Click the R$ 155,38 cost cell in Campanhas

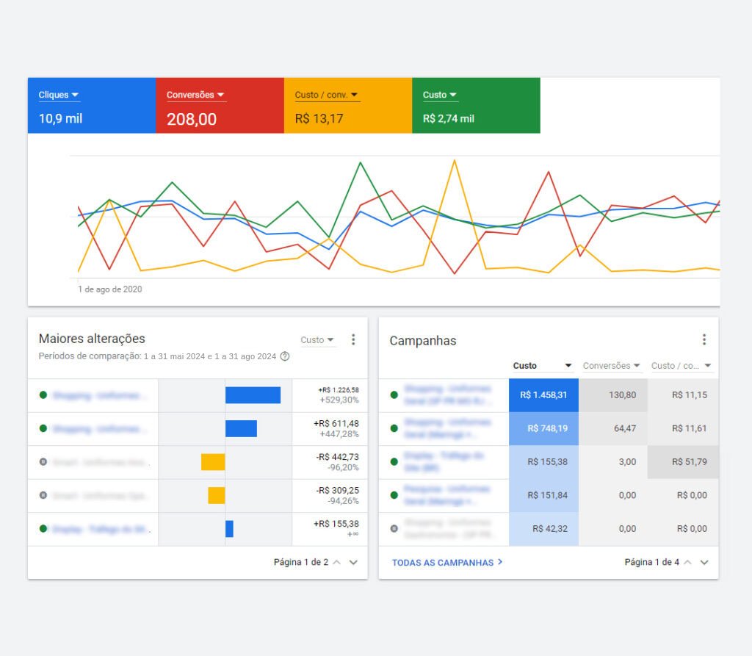[x=544, y=462]
